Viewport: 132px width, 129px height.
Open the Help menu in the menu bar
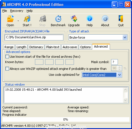click(x=30, y=11)
